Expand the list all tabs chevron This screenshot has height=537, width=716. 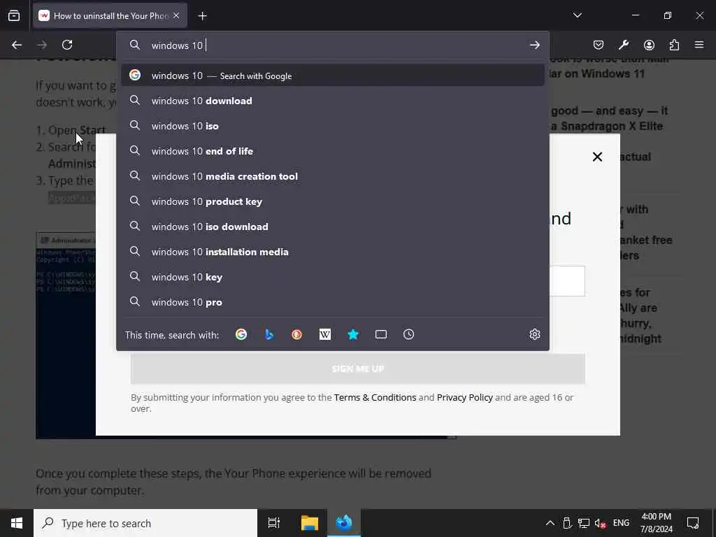(577, 15)
